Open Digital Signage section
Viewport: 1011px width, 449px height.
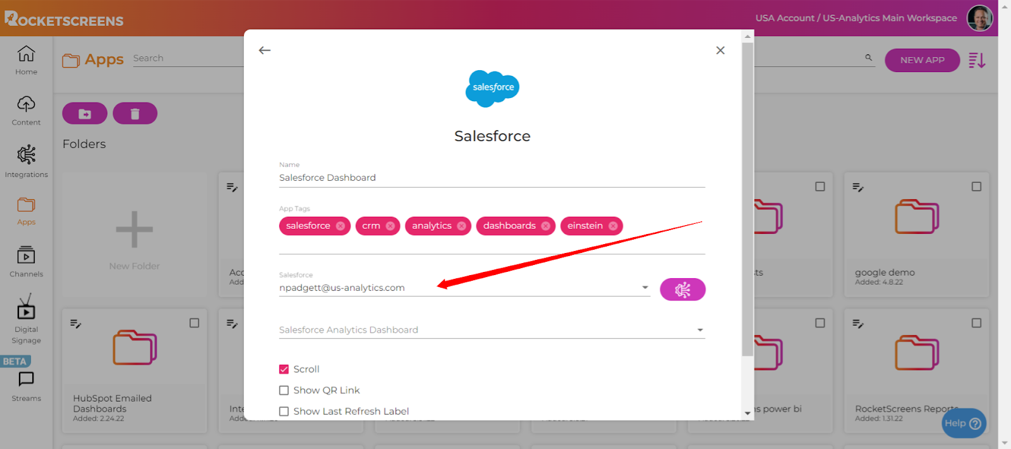pyautogui.click(x=26, y=319)
